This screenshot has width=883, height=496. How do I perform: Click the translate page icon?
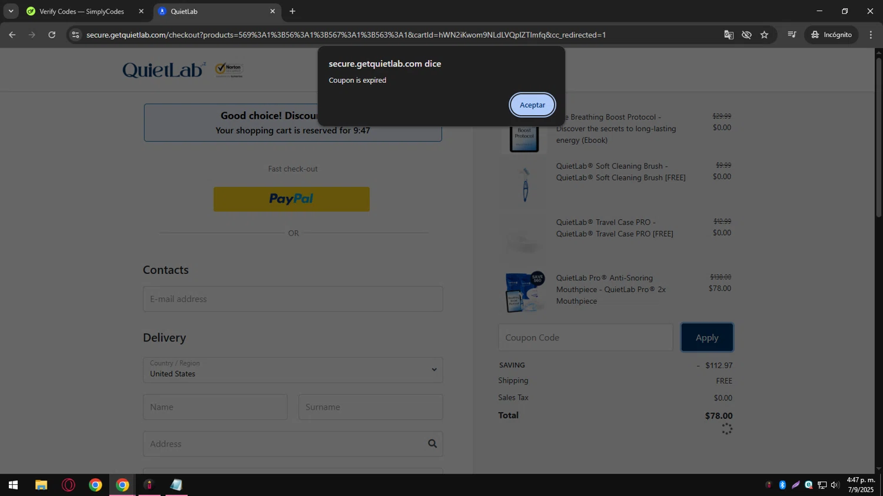pos(729,35)
